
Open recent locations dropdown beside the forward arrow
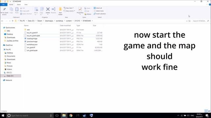(10, 21)
